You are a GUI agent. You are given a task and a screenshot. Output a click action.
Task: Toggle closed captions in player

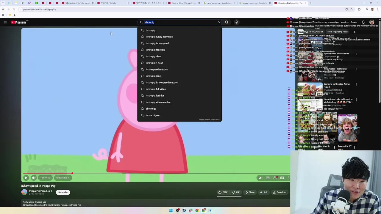(268, 178)
